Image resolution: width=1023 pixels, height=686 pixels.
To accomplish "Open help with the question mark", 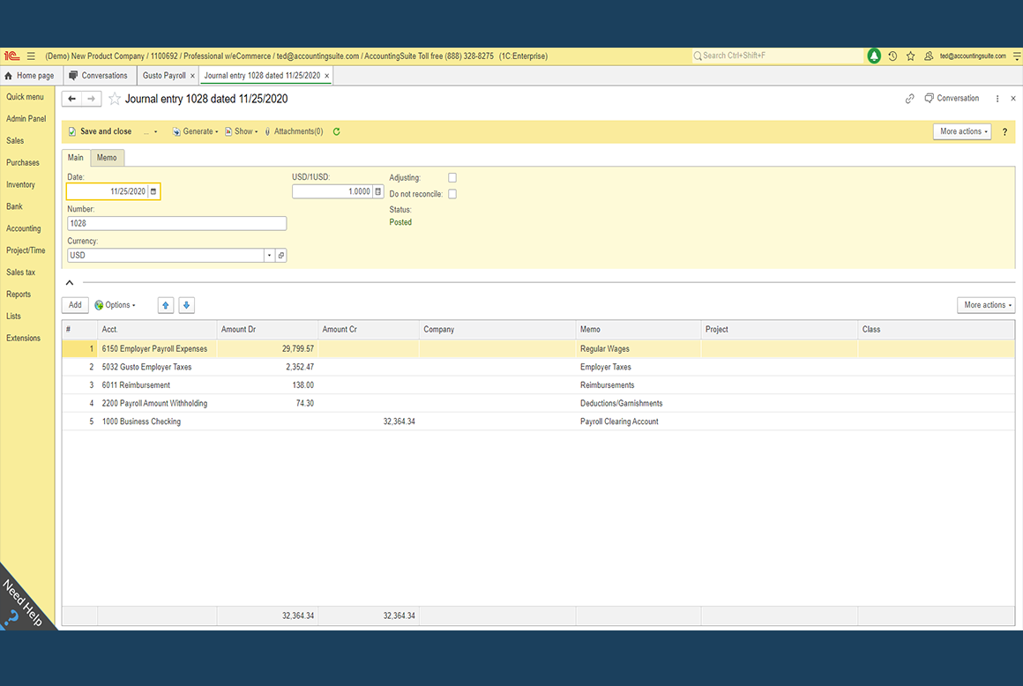I will [1004, 131].
